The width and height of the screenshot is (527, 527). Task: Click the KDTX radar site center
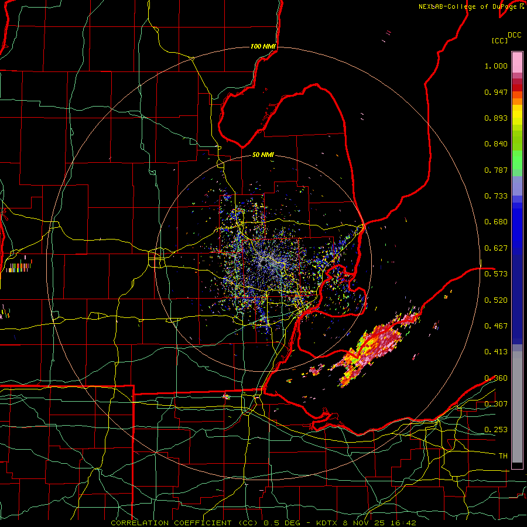[263, 263]
